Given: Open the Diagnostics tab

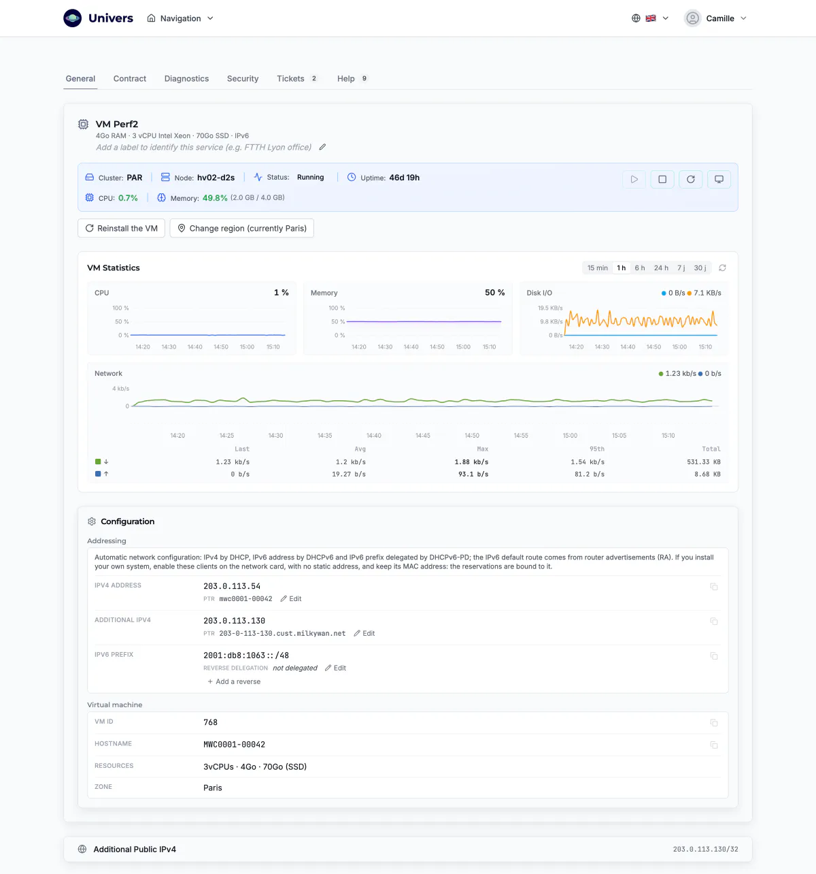Looking at the screenshot, I should point(186,79).
